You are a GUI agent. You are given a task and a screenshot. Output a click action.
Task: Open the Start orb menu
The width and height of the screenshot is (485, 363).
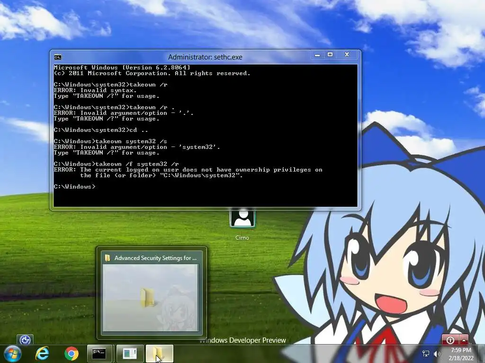coord(12,354)
